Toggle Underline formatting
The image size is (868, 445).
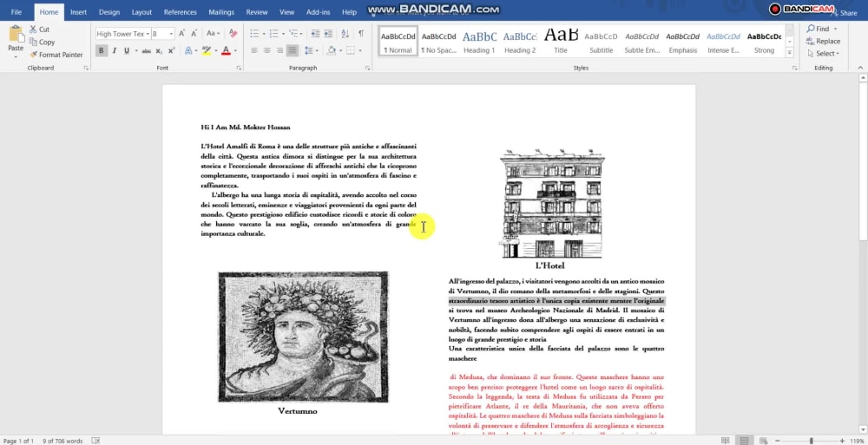tap(127, 51)
